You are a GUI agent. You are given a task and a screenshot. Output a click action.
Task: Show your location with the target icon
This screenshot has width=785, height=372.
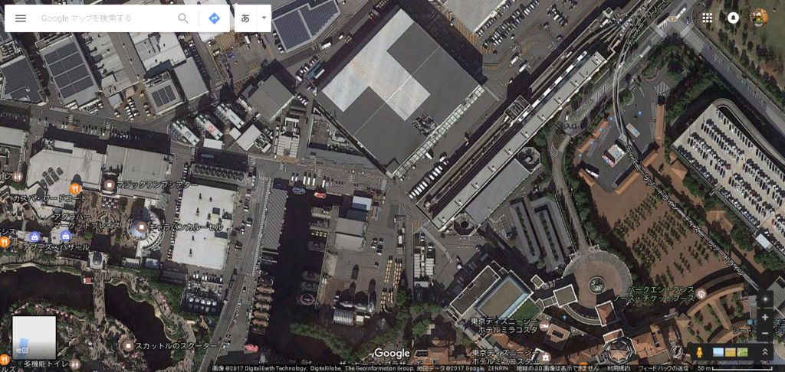(764, 299)
